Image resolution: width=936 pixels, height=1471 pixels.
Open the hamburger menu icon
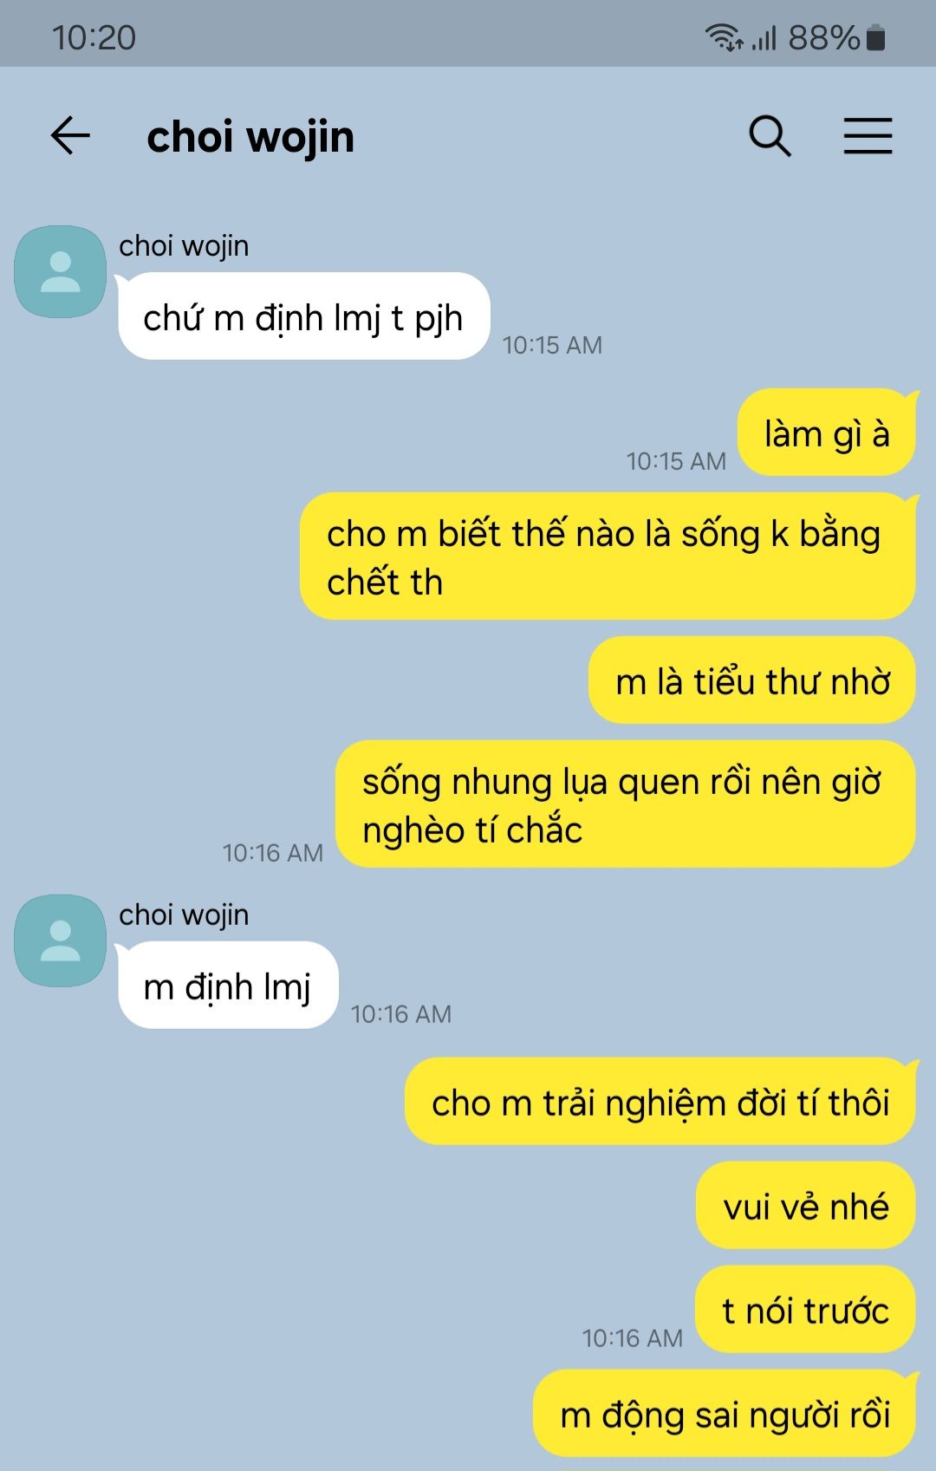[x=868, y=136]
